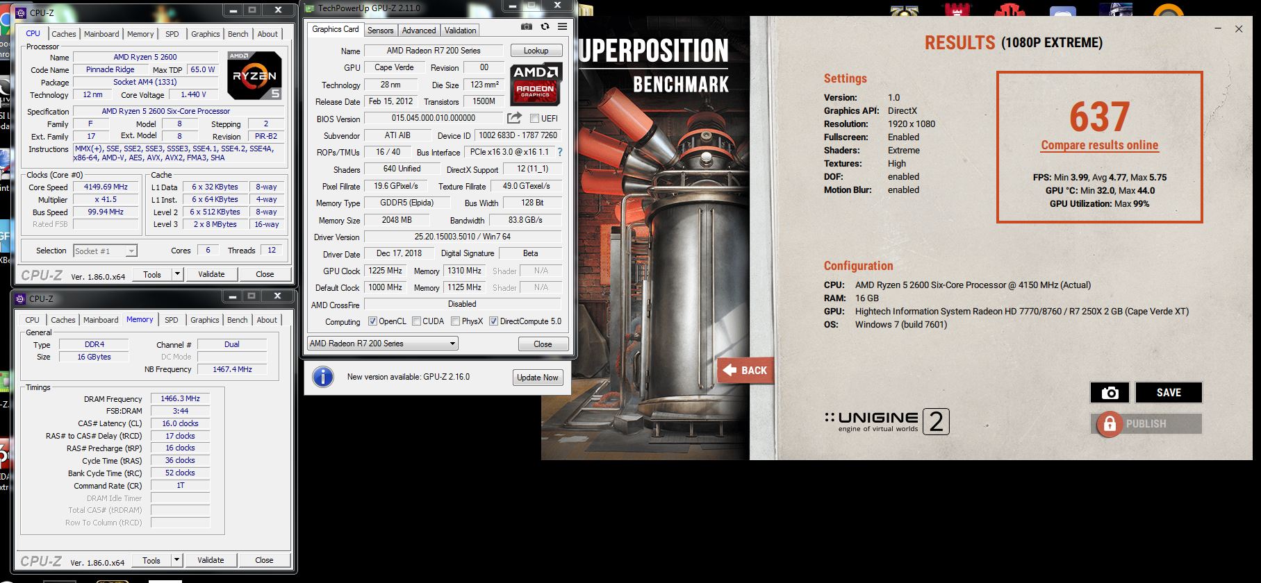Click the DRAM Frequency 1466.3 MHz field

coord(180,398)
